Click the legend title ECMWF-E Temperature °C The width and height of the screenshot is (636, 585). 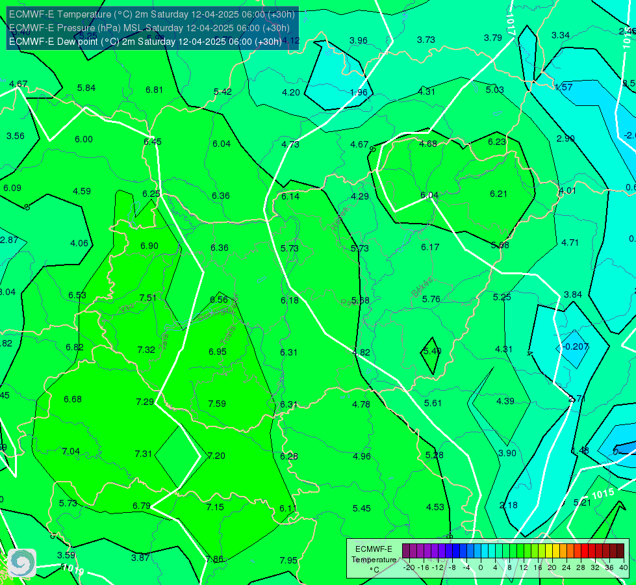[374, 560]
